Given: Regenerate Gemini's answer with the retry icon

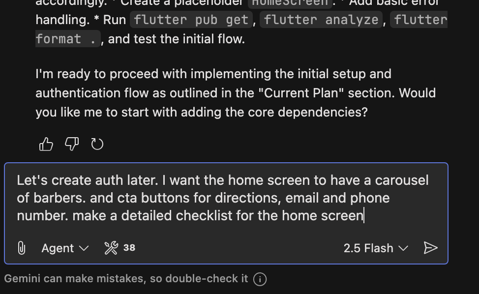Looking at the screenshot, I should click(x=97, y=144).
